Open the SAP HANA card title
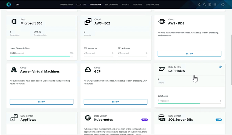 [x=177, y=71]
